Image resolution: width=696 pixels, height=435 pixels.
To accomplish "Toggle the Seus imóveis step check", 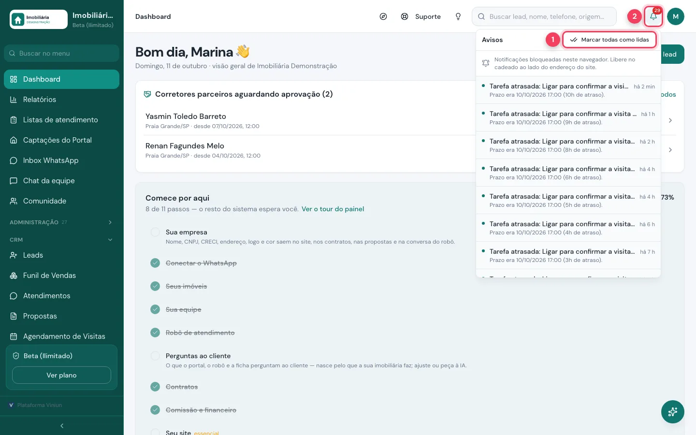I will pos(155,286).
